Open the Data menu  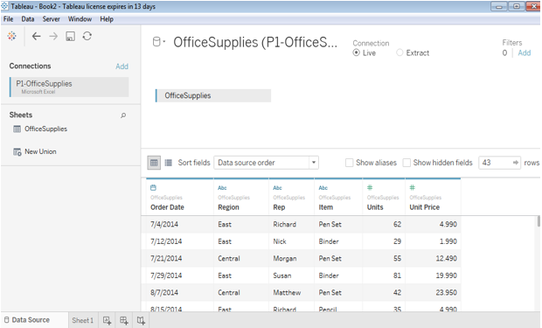click(x=28, y=19)
